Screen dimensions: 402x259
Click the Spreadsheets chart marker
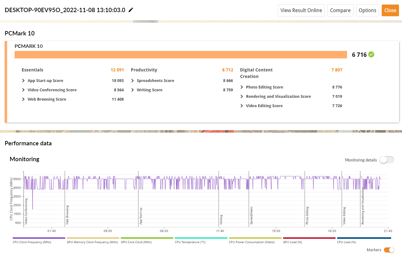coord(251,215)
